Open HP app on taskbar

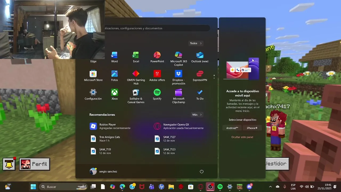pyautogui.click(x=161, y=187)
